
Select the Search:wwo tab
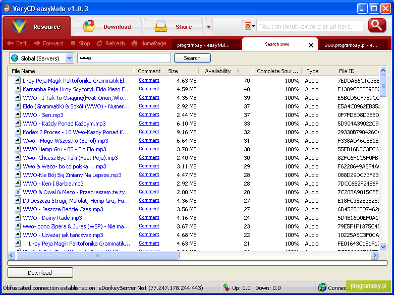click(277, 44)
